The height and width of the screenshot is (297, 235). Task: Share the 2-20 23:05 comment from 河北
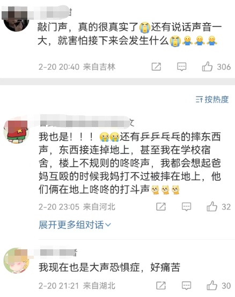click(161, 206)
